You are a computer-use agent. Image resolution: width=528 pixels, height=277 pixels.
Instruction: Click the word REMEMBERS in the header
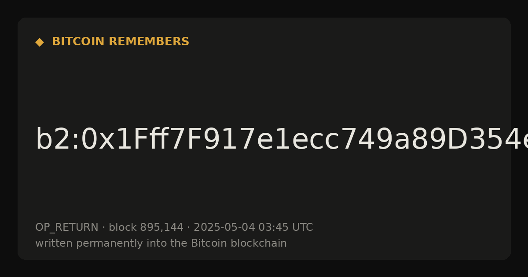[x=149, y=42]
